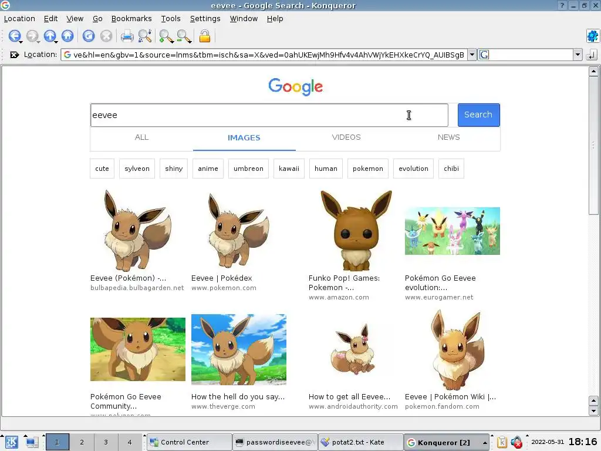Image resolution: width=601 pixels, height=451 pixels.
Task: Open the security padlock icon
Action: 205,36
